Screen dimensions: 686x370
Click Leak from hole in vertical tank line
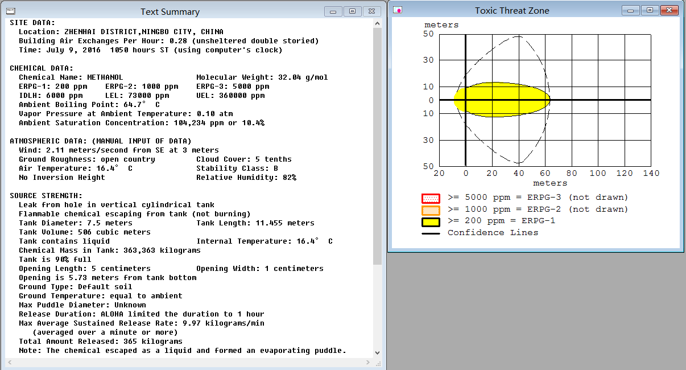pos(117,205)
